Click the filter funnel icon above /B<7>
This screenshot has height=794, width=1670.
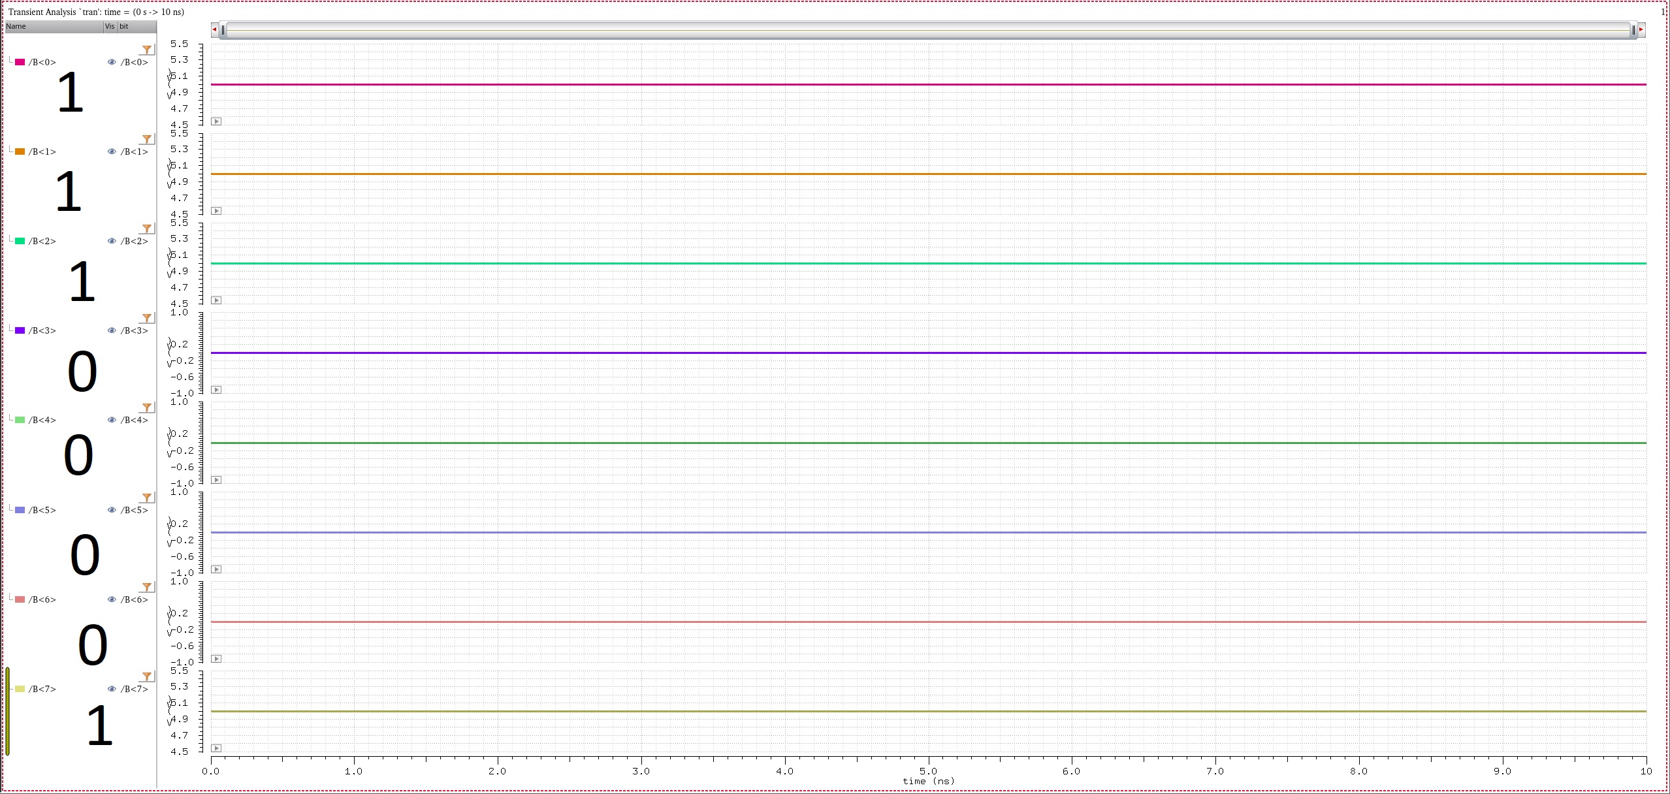(x=147, y=676)
